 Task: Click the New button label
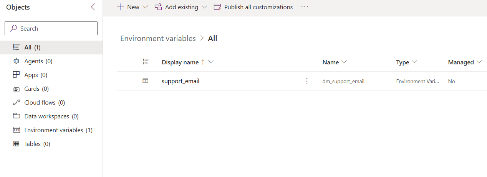[133, 7]
